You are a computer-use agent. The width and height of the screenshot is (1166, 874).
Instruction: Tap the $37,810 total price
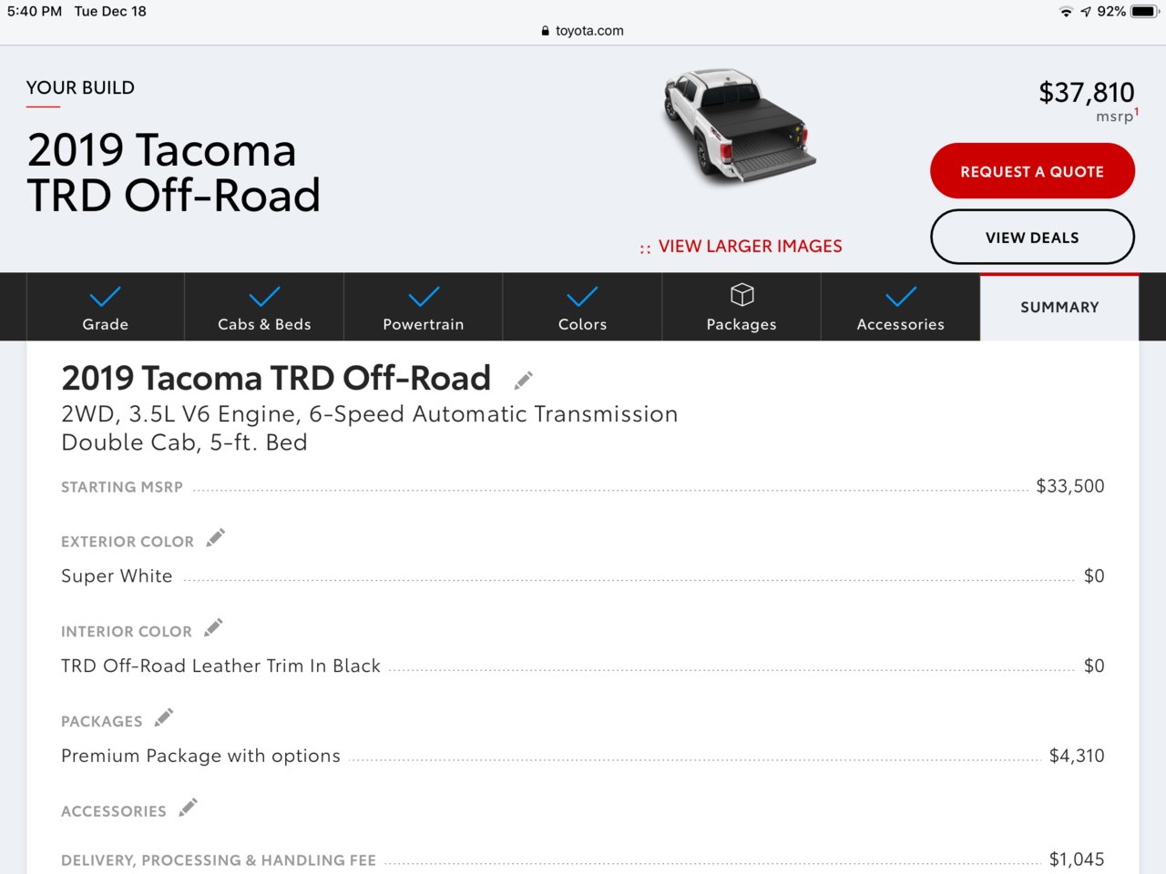coord(1087,92)
